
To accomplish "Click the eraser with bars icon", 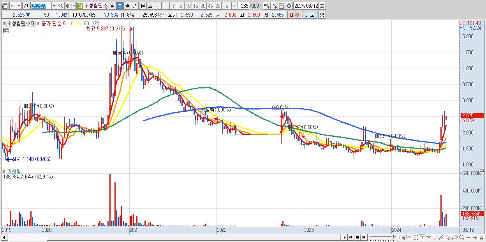I will click(448, 238).
